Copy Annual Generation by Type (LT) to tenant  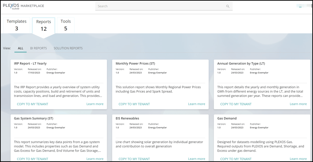[236, 104]
